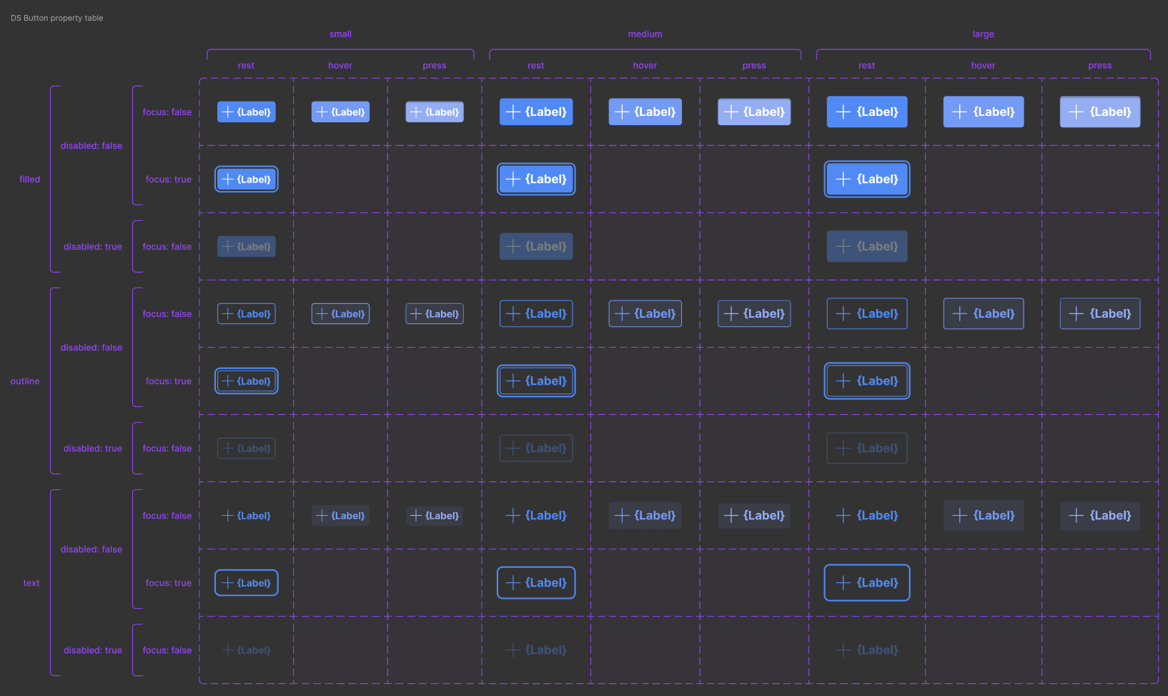The height and width of the screenshot is (696, 1168).
Task: Click the outline large press button
Action: [1100, 314]
